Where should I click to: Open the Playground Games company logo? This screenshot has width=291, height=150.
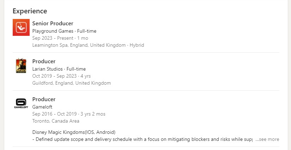21,27
